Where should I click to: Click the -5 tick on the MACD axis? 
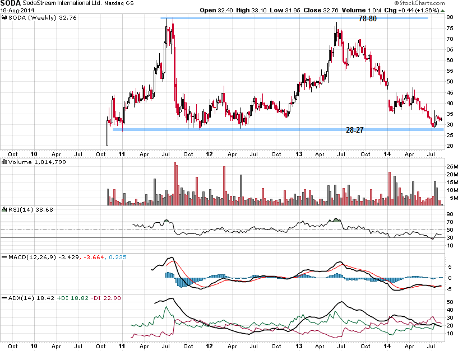tap(450, 289)
